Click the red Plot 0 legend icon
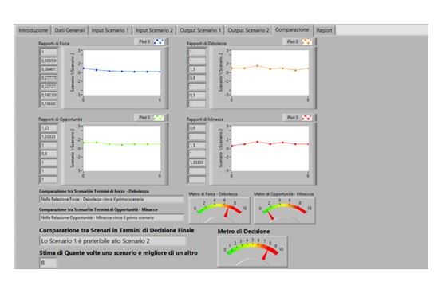This screenshot has height=293, width=442. 306,118
